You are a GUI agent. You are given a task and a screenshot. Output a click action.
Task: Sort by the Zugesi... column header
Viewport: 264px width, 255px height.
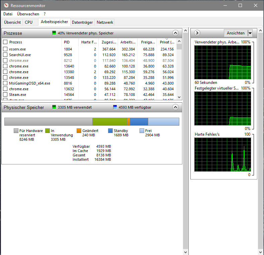tap(108, 42)
